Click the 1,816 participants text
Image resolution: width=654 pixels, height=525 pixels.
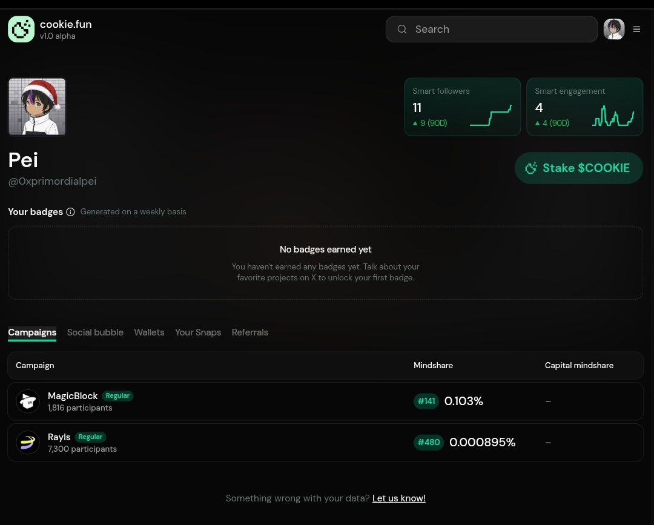[x=80, y=408]
